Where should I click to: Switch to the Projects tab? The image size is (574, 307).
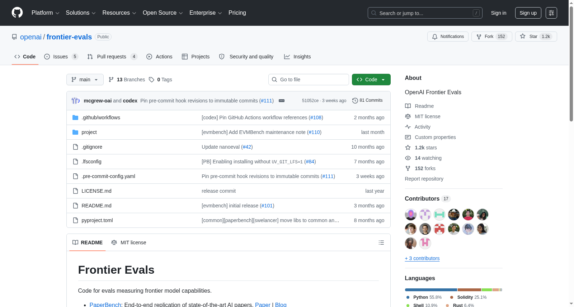[x=196, y=57]
